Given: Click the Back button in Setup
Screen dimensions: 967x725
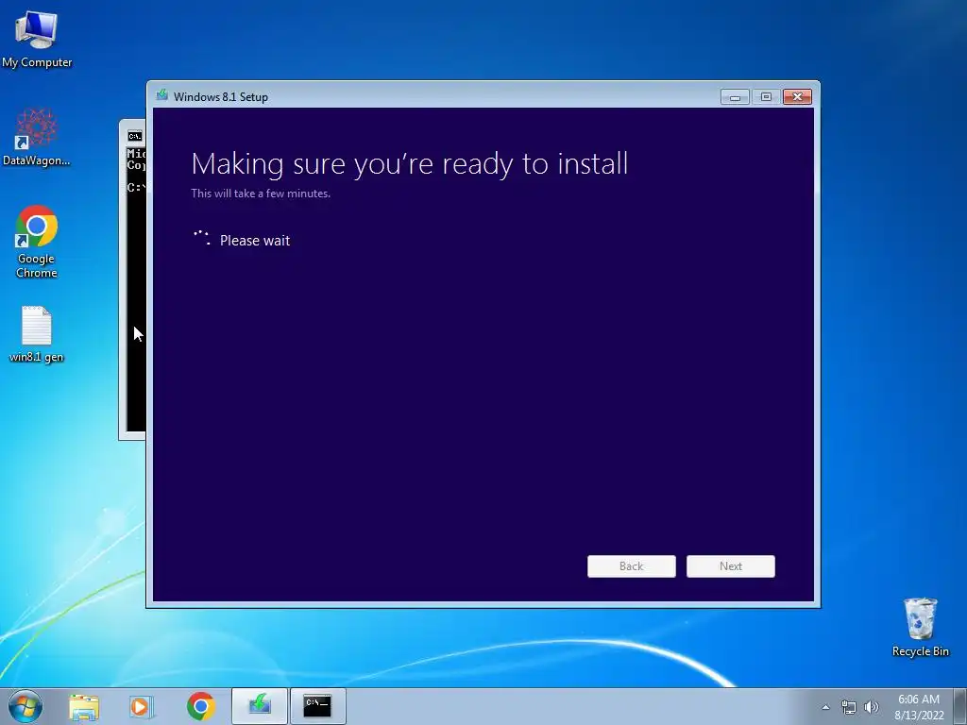Looking at the screenshot, I should pyautogui.click(x=632, y=566).
